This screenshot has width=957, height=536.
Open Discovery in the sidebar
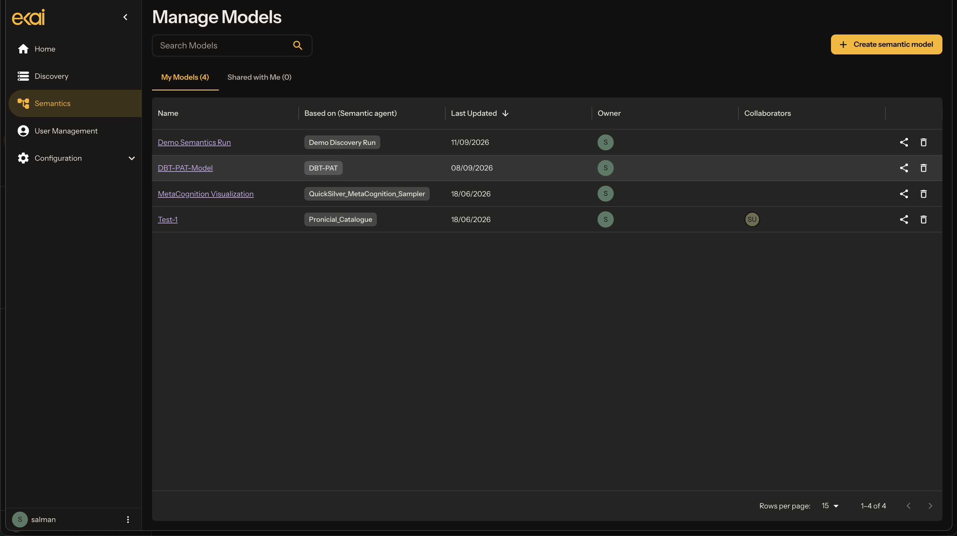[x=75, y=76]
